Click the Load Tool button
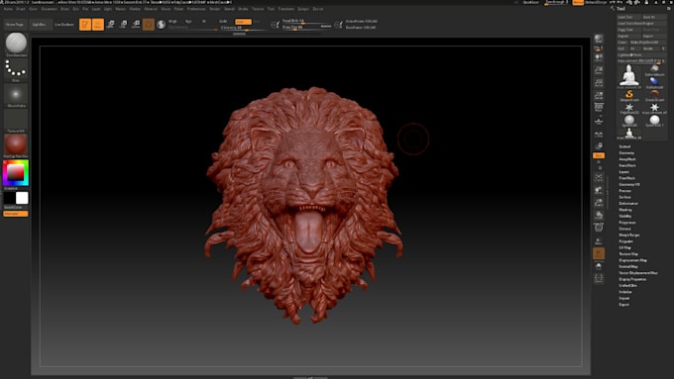This screenshot has width=674, height=379. click(x=628, y=17)
